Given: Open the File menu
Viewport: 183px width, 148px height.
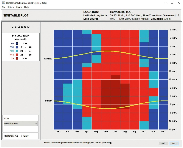Looking at the screenshot, I should pos(3,7).
